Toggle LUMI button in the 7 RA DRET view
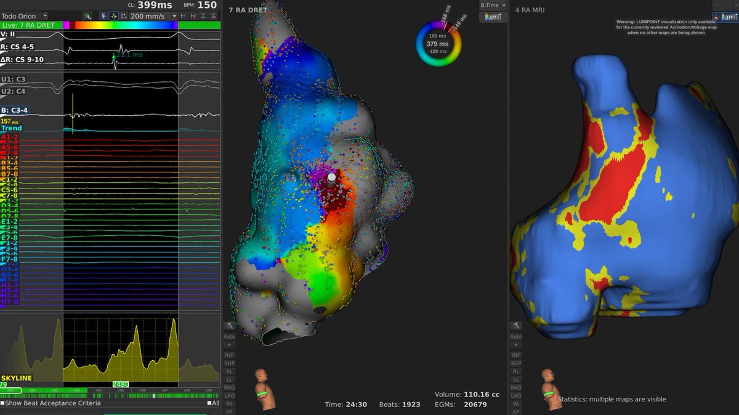The height and width of the screenshot is (415, 739). 493,17
